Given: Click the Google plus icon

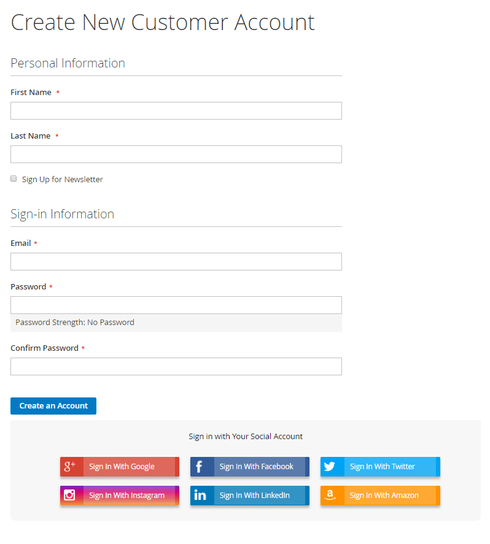Looking at the screenshot, I should pos(70,466).
